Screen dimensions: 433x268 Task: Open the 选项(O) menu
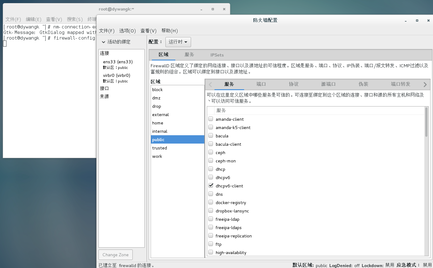(127, 31)
